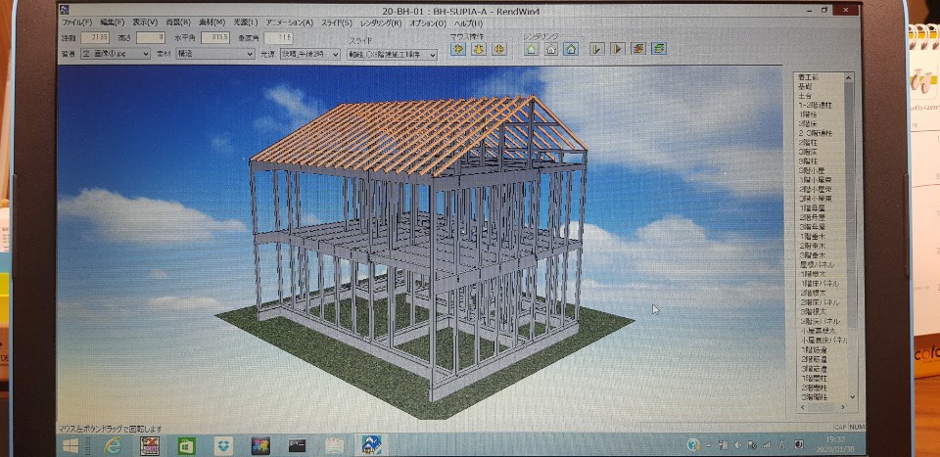
Task: Open the レンダリング(R) menu
Action: click(x=381, y=23)
